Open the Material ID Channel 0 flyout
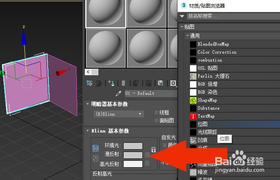280x180 pixels. click(x=173, y=83)
